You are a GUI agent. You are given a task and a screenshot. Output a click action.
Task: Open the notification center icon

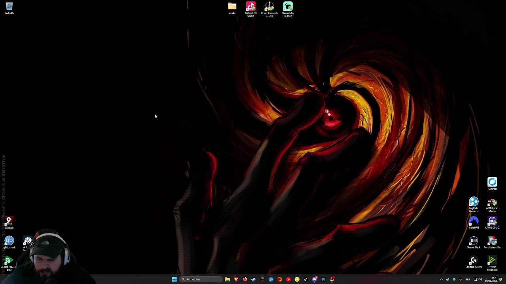click(x=501, y=279)
